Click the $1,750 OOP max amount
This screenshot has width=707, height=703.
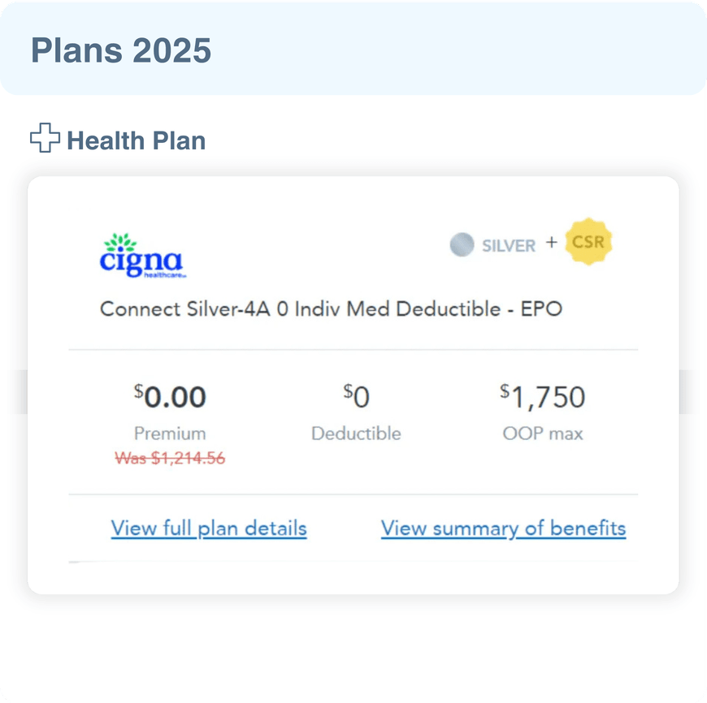(542, 397)
